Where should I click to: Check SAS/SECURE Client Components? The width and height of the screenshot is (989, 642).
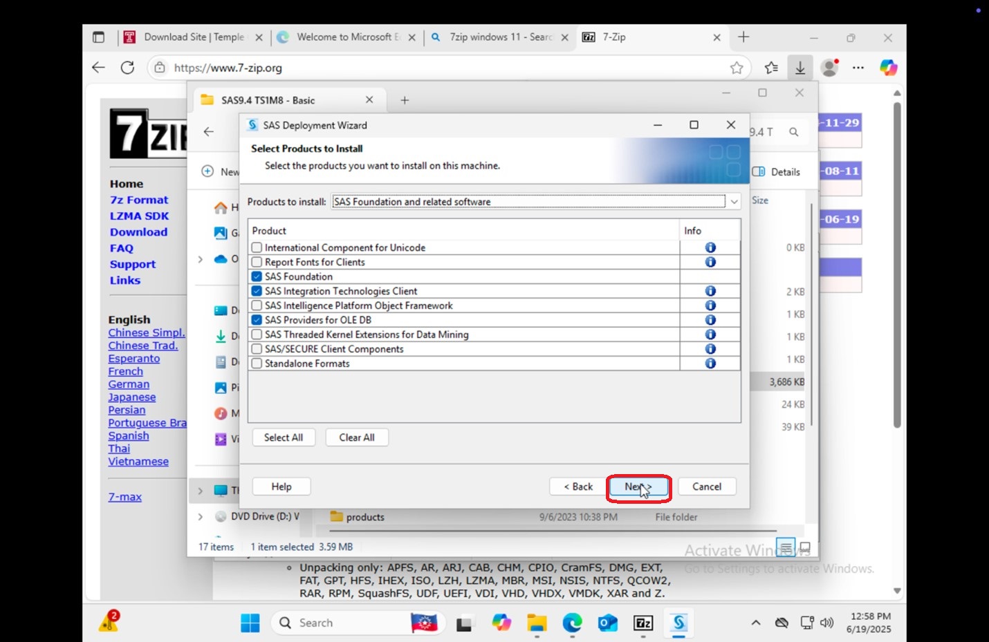point(257,349)
